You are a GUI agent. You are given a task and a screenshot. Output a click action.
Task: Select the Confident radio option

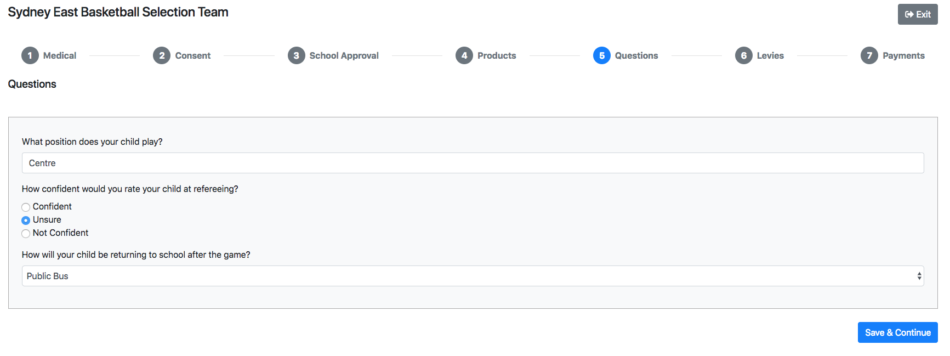point(26,207)
